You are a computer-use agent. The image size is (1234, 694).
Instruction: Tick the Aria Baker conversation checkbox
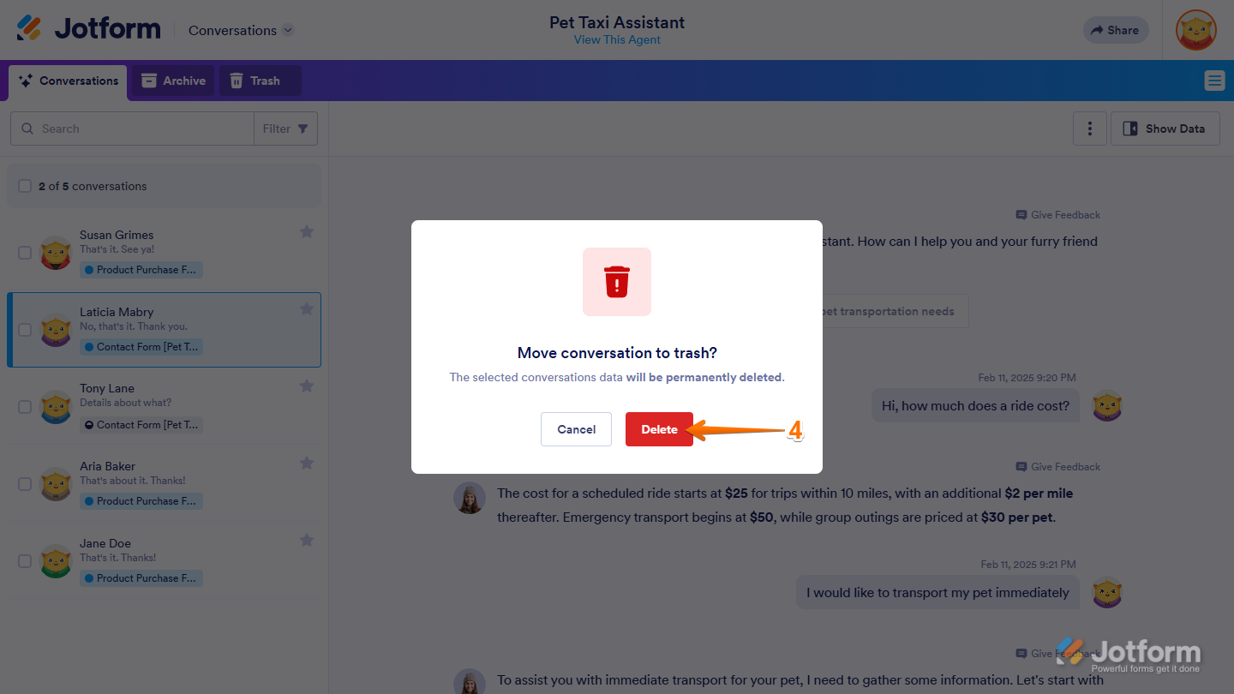(25, 484)
